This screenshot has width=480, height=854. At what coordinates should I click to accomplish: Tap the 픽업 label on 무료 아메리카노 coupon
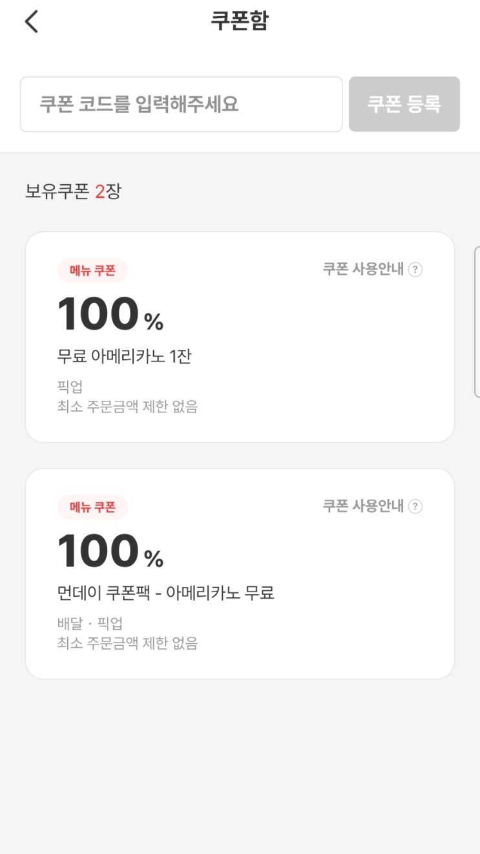tap(70, 387)
